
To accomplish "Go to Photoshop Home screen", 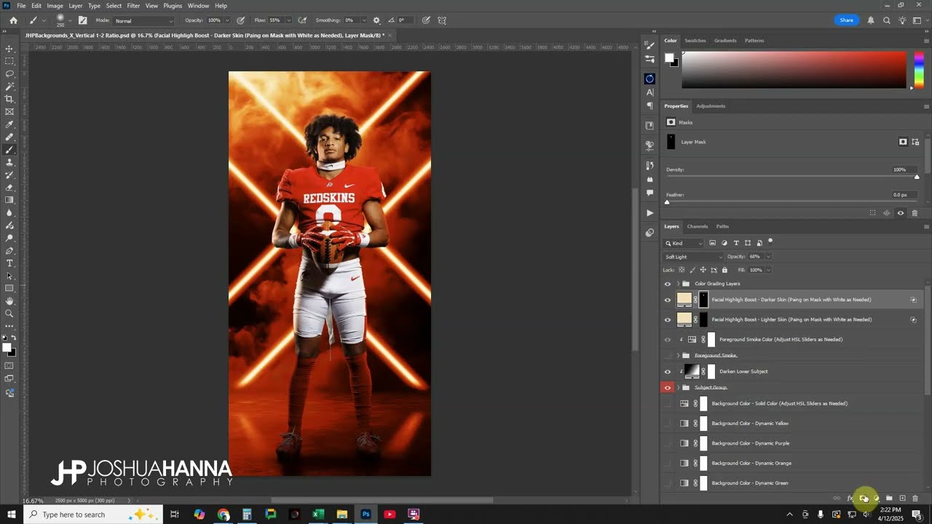I will click(x=13, y=20).
